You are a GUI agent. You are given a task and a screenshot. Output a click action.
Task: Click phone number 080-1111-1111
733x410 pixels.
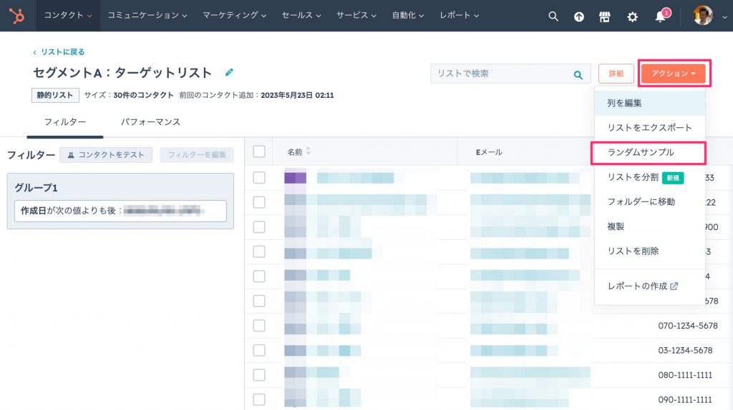point(685,375)
